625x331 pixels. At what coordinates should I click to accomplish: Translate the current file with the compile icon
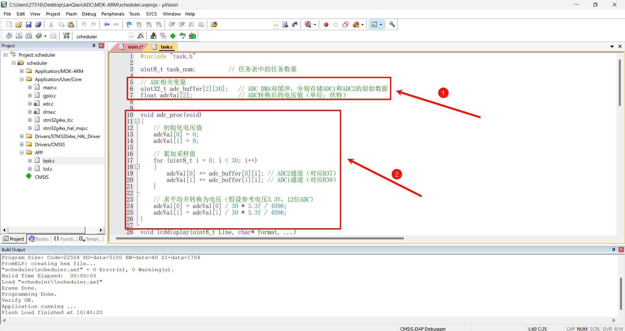tap(9, 36)
